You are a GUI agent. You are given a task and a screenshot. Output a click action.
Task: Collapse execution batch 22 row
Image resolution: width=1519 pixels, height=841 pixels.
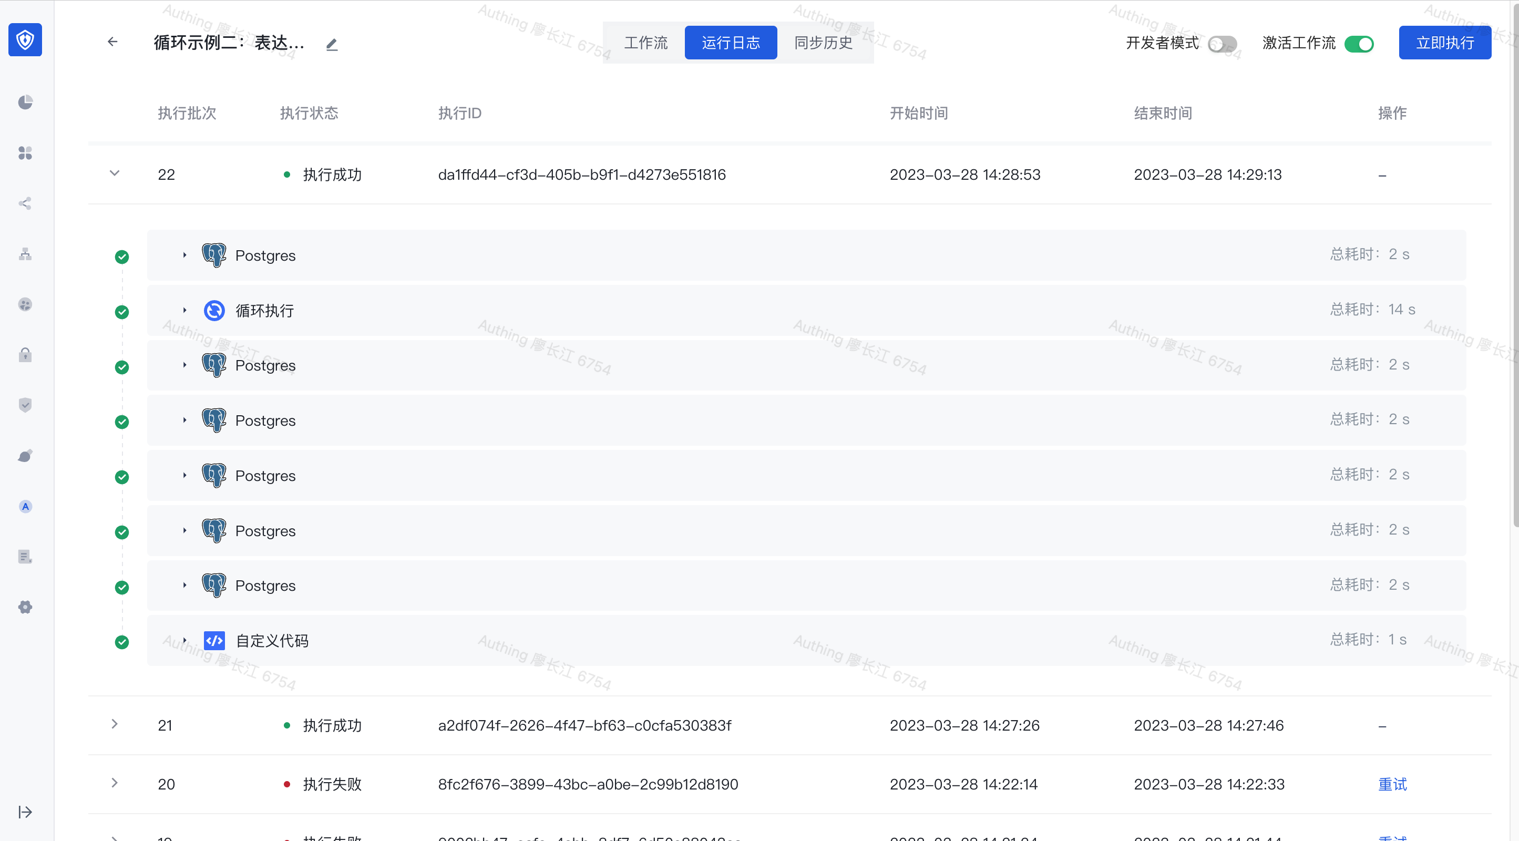(x=115, y=173)
